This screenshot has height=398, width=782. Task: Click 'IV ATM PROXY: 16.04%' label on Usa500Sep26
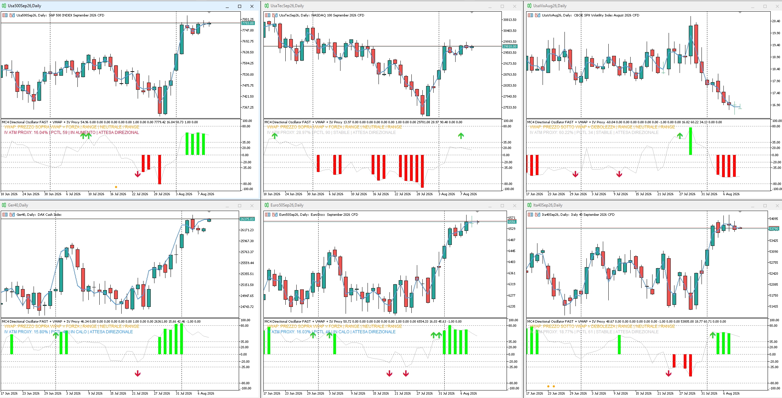[26, 133]
